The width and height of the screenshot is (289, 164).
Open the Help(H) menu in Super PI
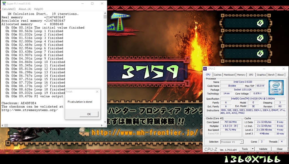pos(38,9)
